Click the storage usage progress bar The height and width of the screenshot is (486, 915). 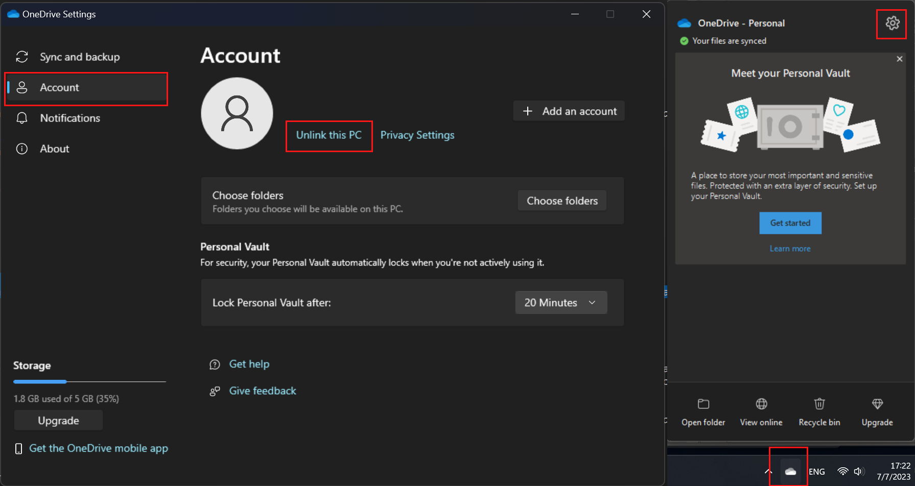pos(90,381)
